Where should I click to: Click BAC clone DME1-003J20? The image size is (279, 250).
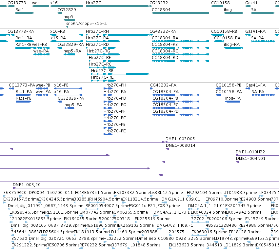146,188
